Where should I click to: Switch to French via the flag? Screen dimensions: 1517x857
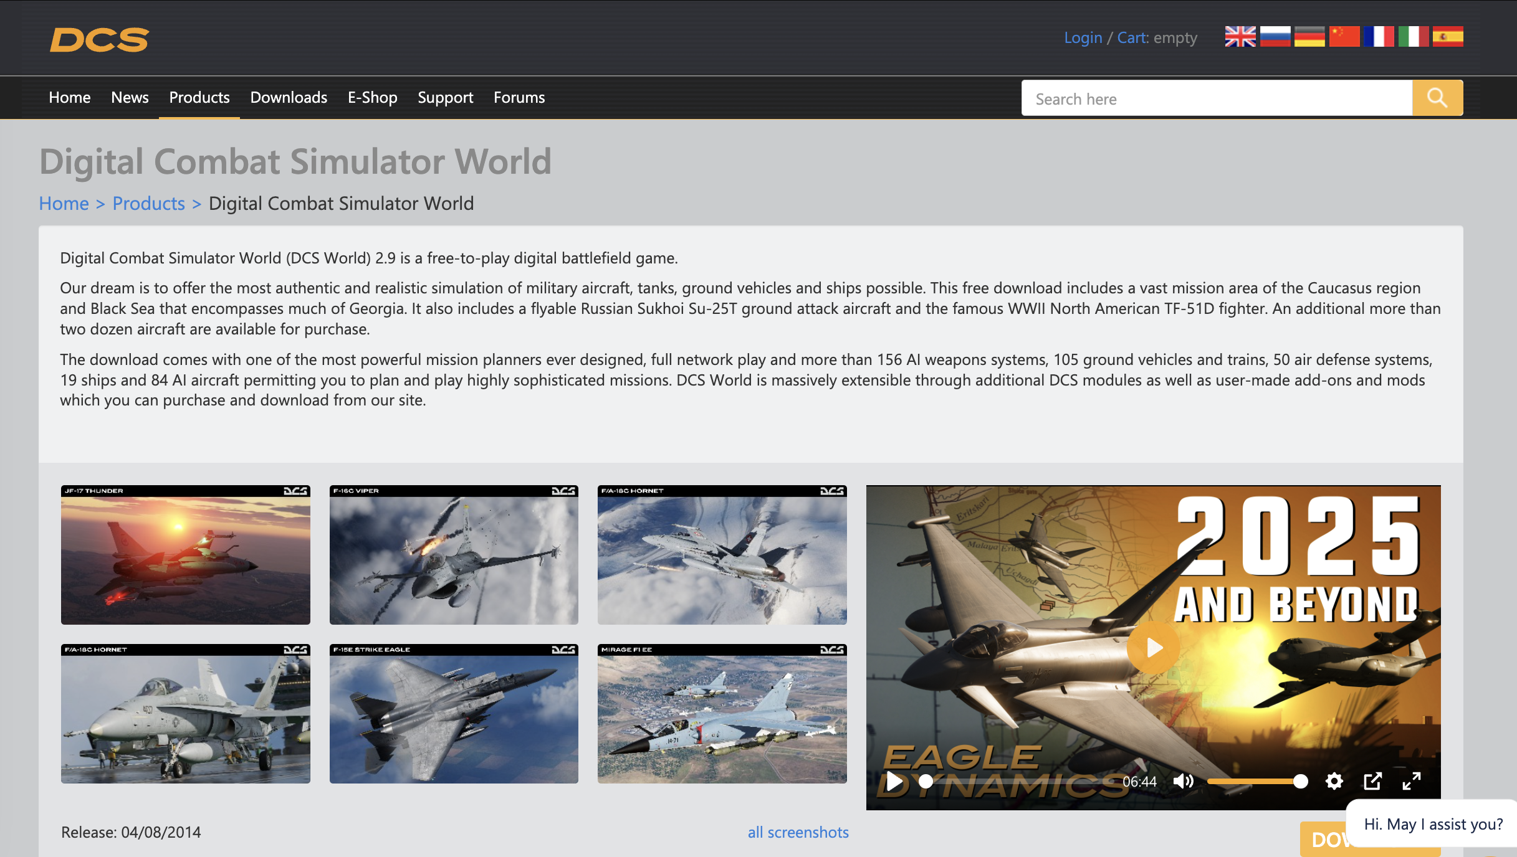1379,37
